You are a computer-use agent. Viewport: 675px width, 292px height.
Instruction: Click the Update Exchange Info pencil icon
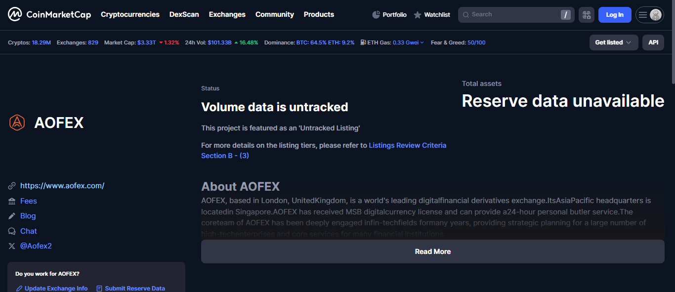pos(19,289)
